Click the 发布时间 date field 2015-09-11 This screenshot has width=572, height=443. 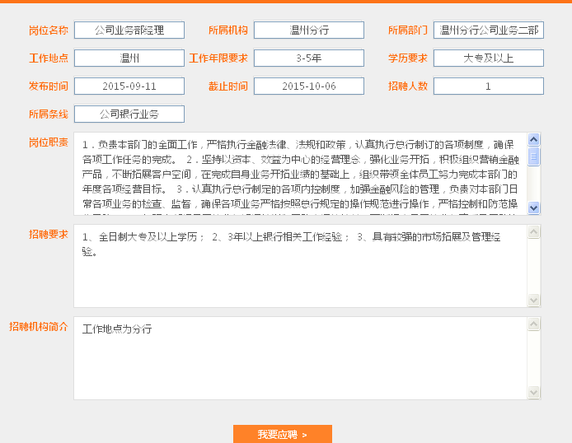point(129,86)
